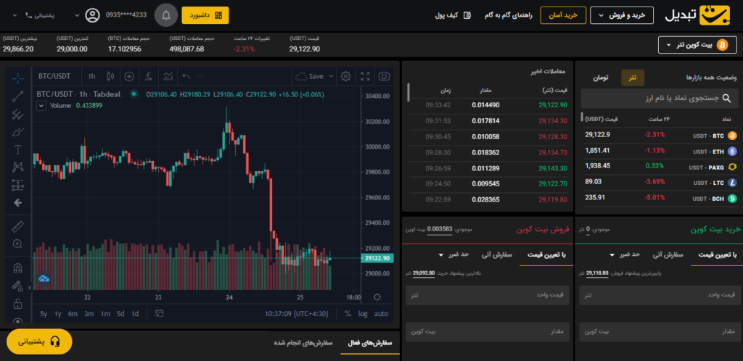Click the back arrow icon in chart toolbar
The height and width of the screenshot is (361, 743).
[x=18, y=202]
